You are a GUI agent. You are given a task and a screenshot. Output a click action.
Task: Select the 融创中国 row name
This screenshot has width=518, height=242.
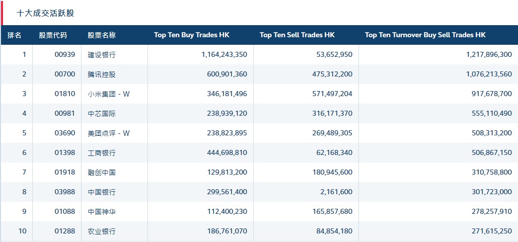102,173
